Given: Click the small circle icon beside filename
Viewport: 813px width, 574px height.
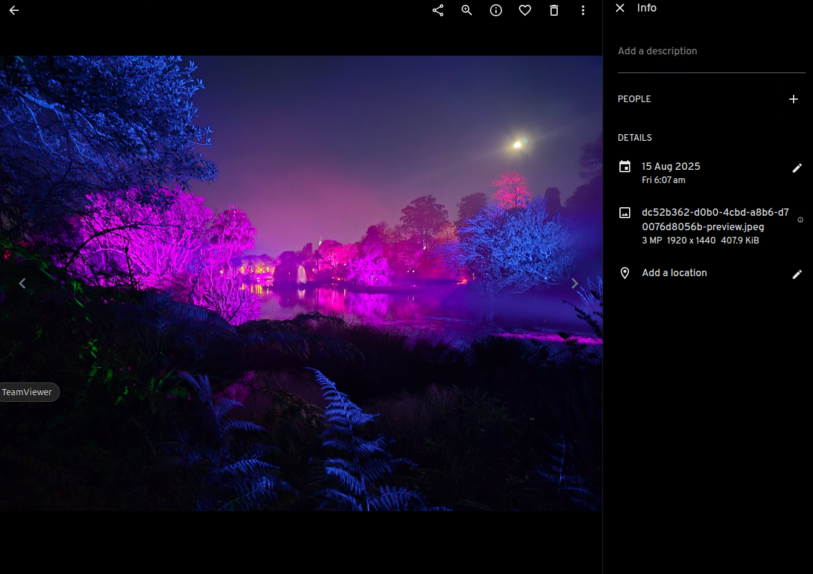Looking at the screenshot, I should pos(800,220).
